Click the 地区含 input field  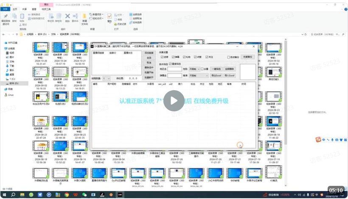point(174,69)
